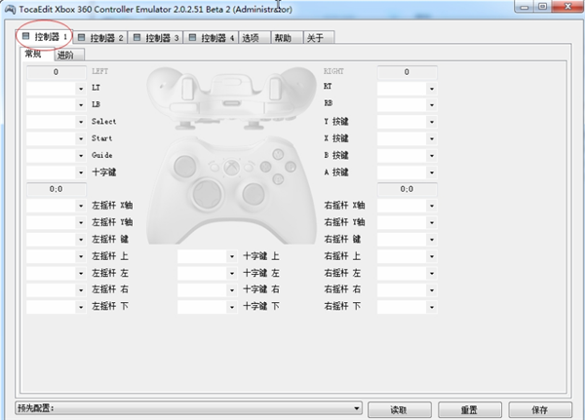The height and width of the screenshot is (420, 585).
Task: Open the left-side 十字键 dropdown
Action: (57, 172)
